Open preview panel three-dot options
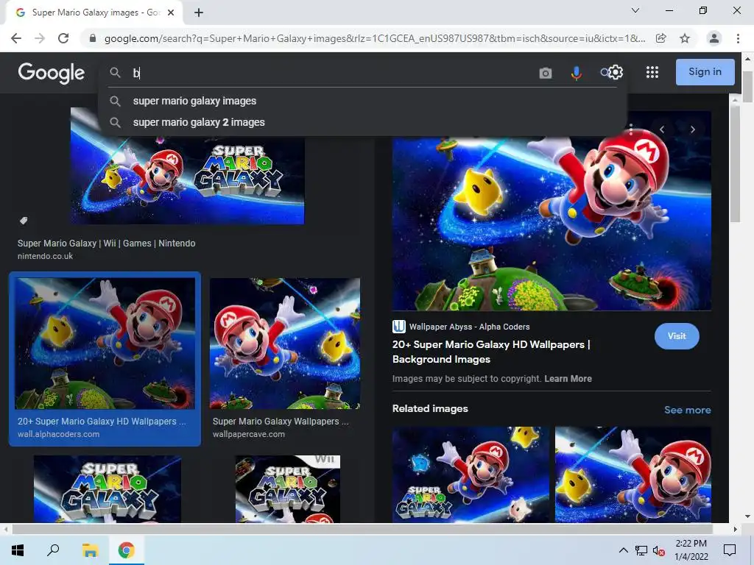Image resolution: width=754 pixels, height=565 pixels. [631, 129]
